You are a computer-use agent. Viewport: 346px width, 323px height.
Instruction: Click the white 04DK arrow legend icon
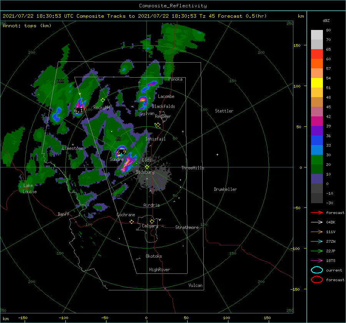317,222
